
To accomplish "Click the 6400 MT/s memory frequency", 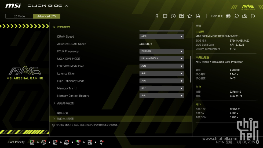I will [x=236, y=96].
